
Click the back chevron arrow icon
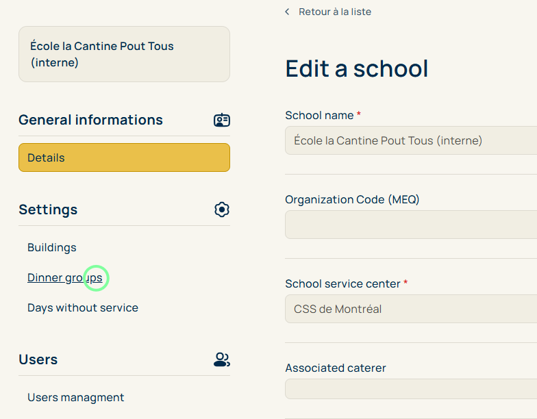click(x=287, y=12)
